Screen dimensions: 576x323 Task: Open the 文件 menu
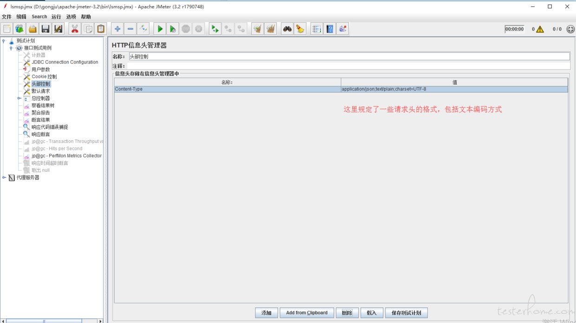coord(7,17)
